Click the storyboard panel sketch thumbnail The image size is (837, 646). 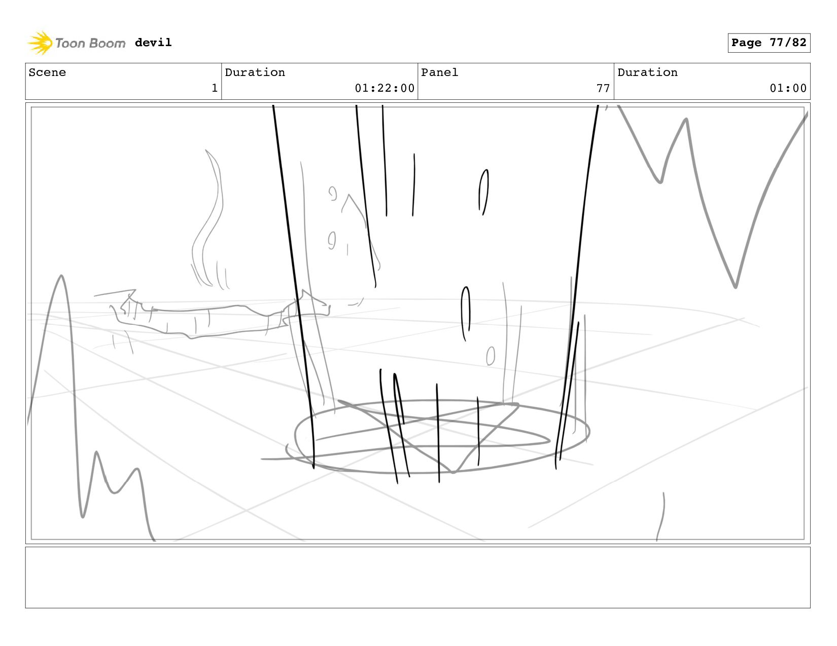pyautogui.click(x=417, y=323)
